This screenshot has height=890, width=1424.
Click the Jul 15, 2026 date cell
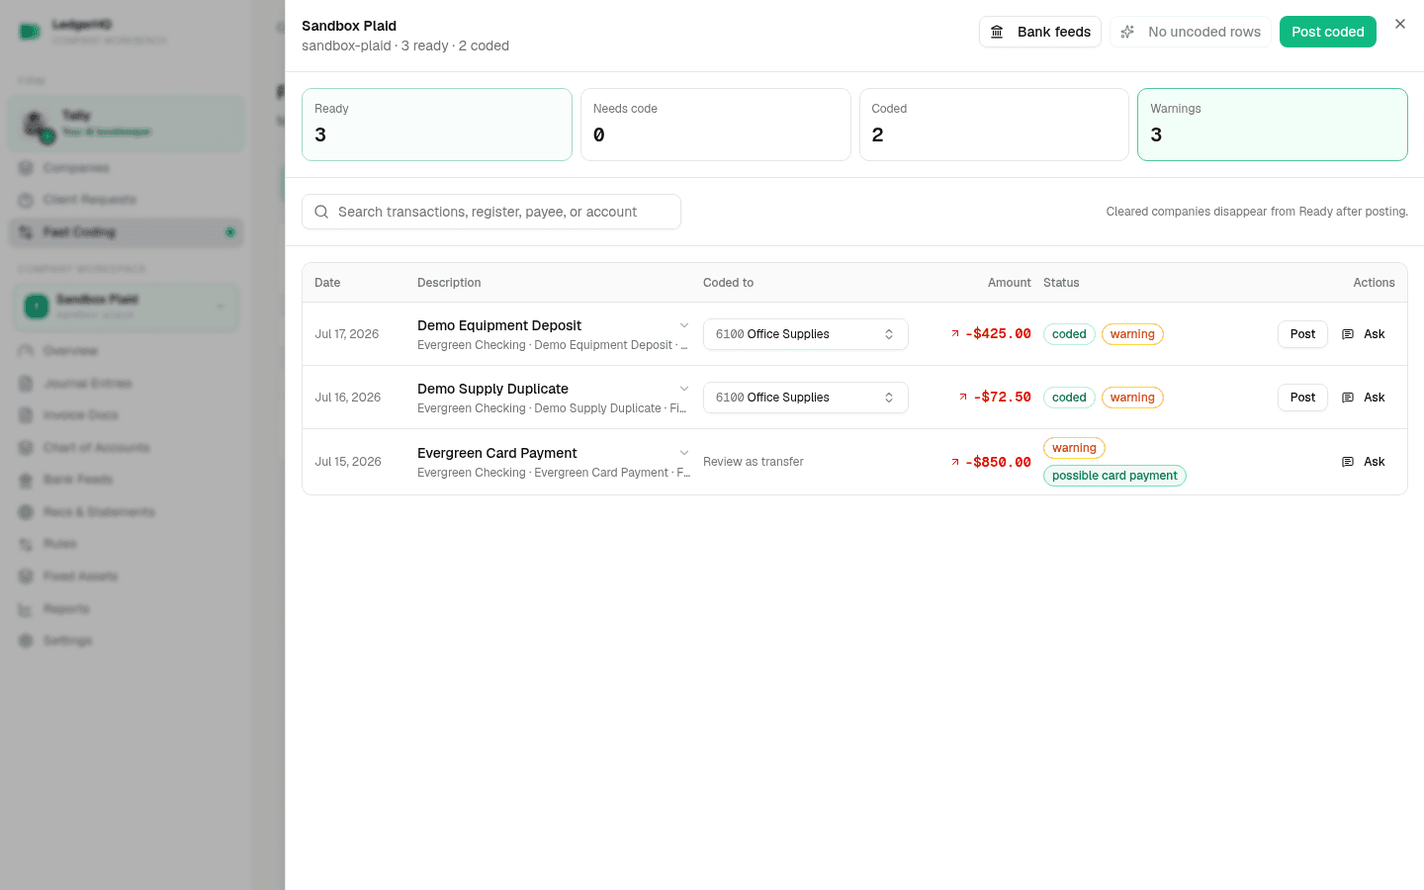(x=348, y=462)
